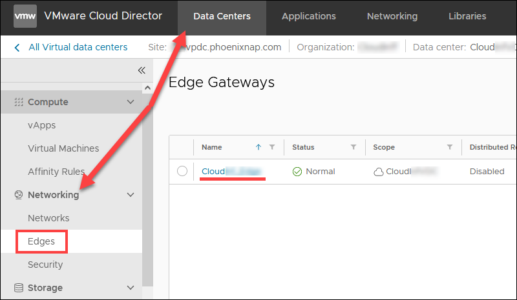Collapse the sidebar with double chevron

(142, 70)
